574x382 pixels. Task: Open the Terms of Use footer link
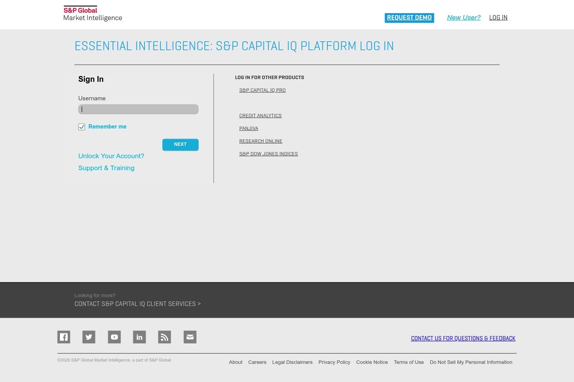[x=409, y=362]
